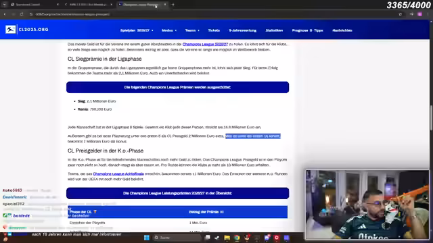This screenshot has width=433, height=243.
Task: Follow the Champions League 2026/27 link
Action: click(x=205, y=44)
